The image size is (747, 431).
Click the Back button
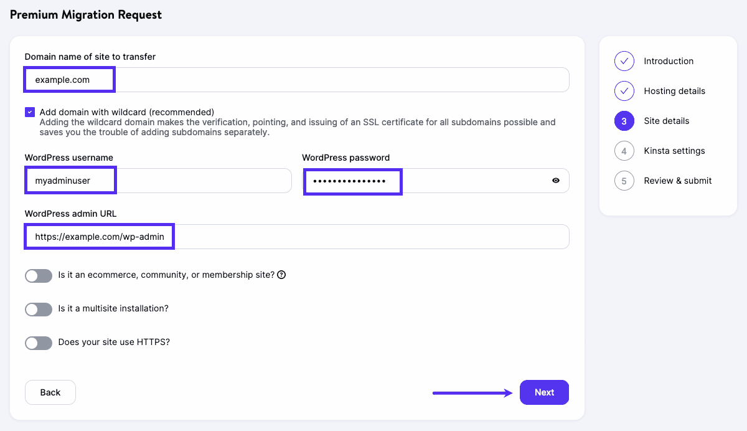pos(50,392)
